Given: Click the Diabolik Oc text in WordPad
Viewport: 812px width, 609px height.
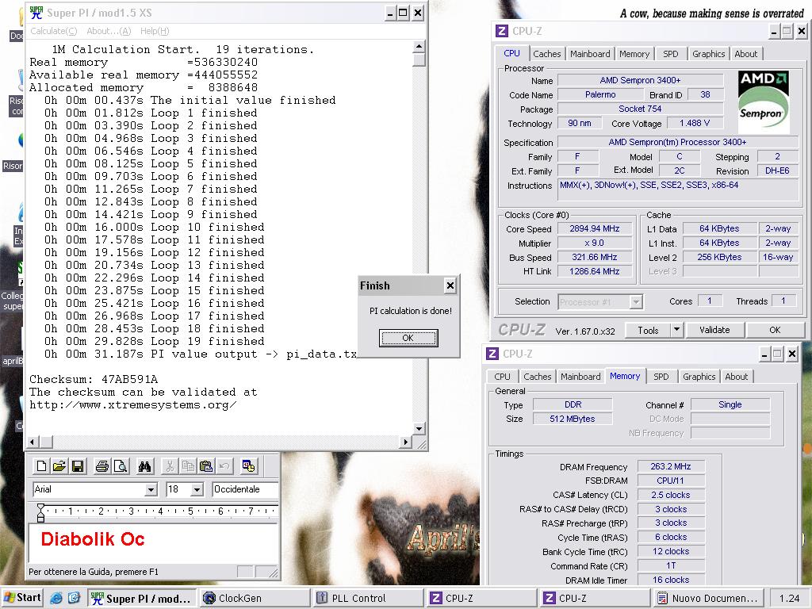Looking at the screenshot, I should click(x=93, y=539).
